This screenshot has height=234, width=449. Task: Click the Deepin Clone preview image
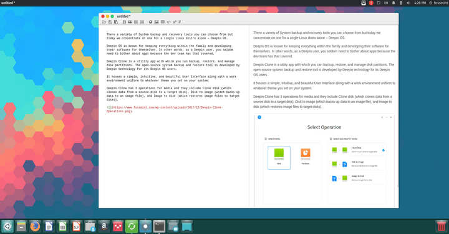(x=324, y=160)
